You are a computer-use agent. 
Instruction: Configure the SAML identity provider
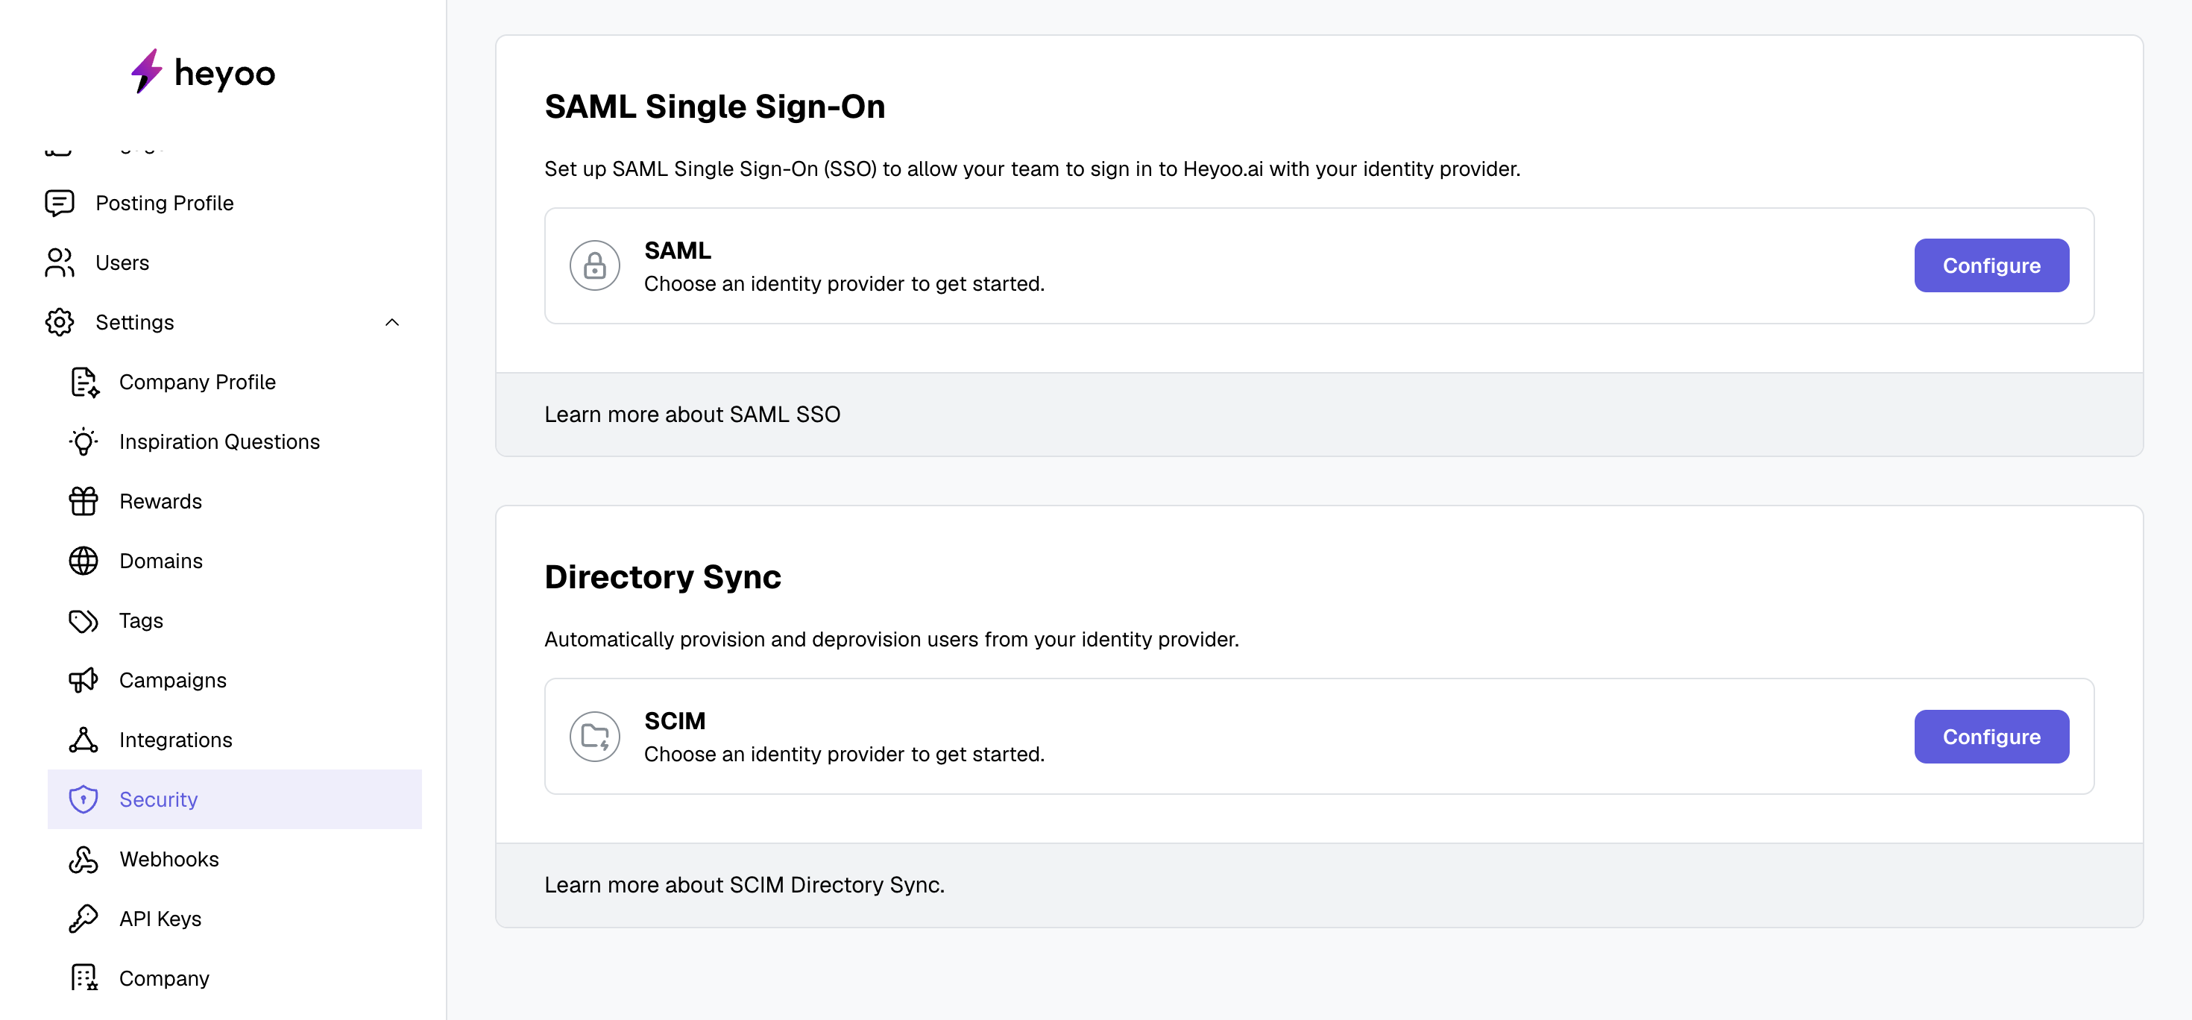click(1991, 265)
